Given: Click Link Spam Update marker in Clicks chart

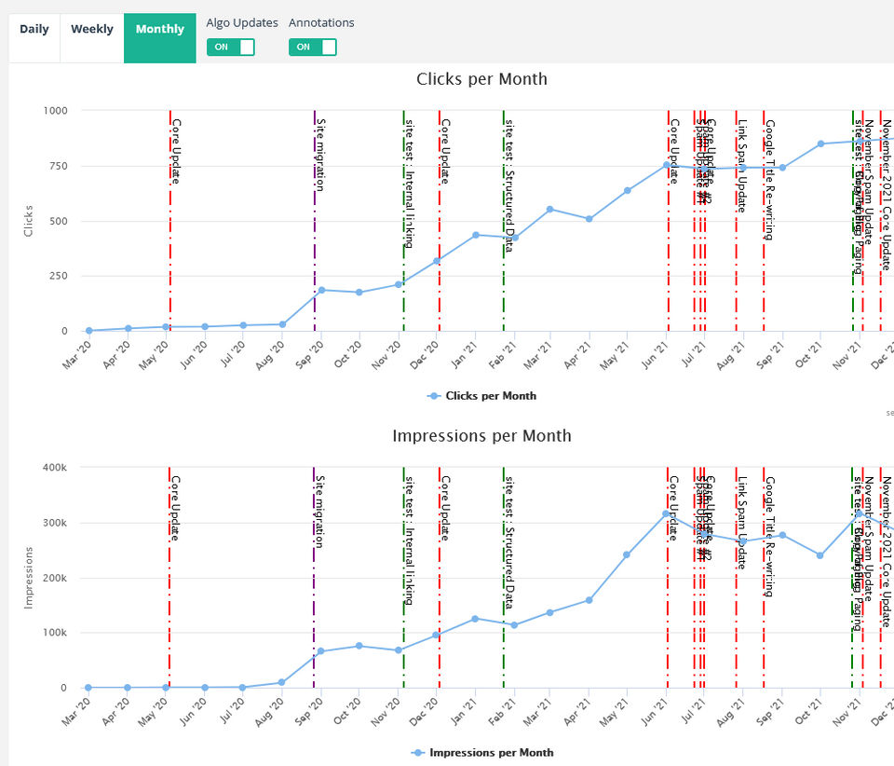Looking at the screenshot, I should [736, 220].
